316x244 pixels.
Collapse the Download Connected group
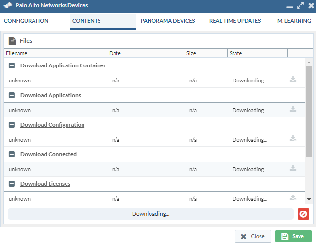[x=12, y=154]
